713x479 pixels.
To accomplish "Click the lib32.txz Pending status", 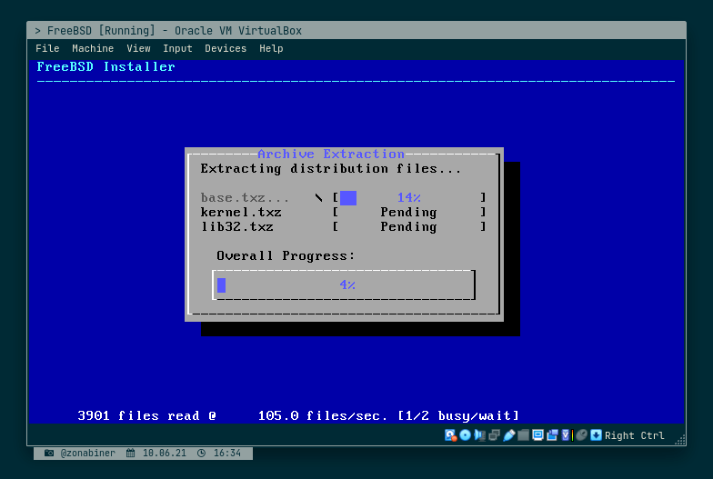I will 408,227.
